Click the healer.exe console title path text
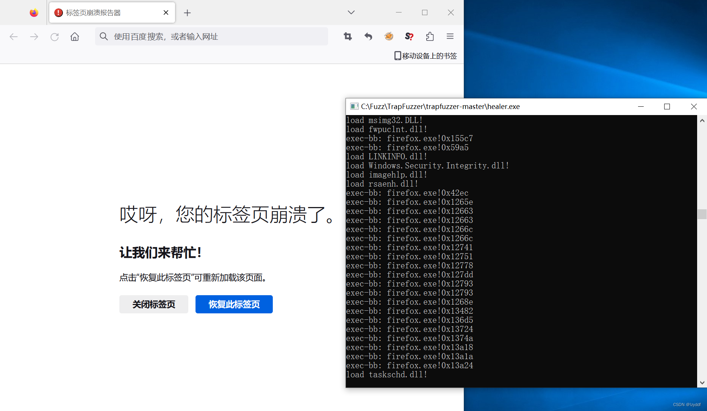 click(440, 106)
